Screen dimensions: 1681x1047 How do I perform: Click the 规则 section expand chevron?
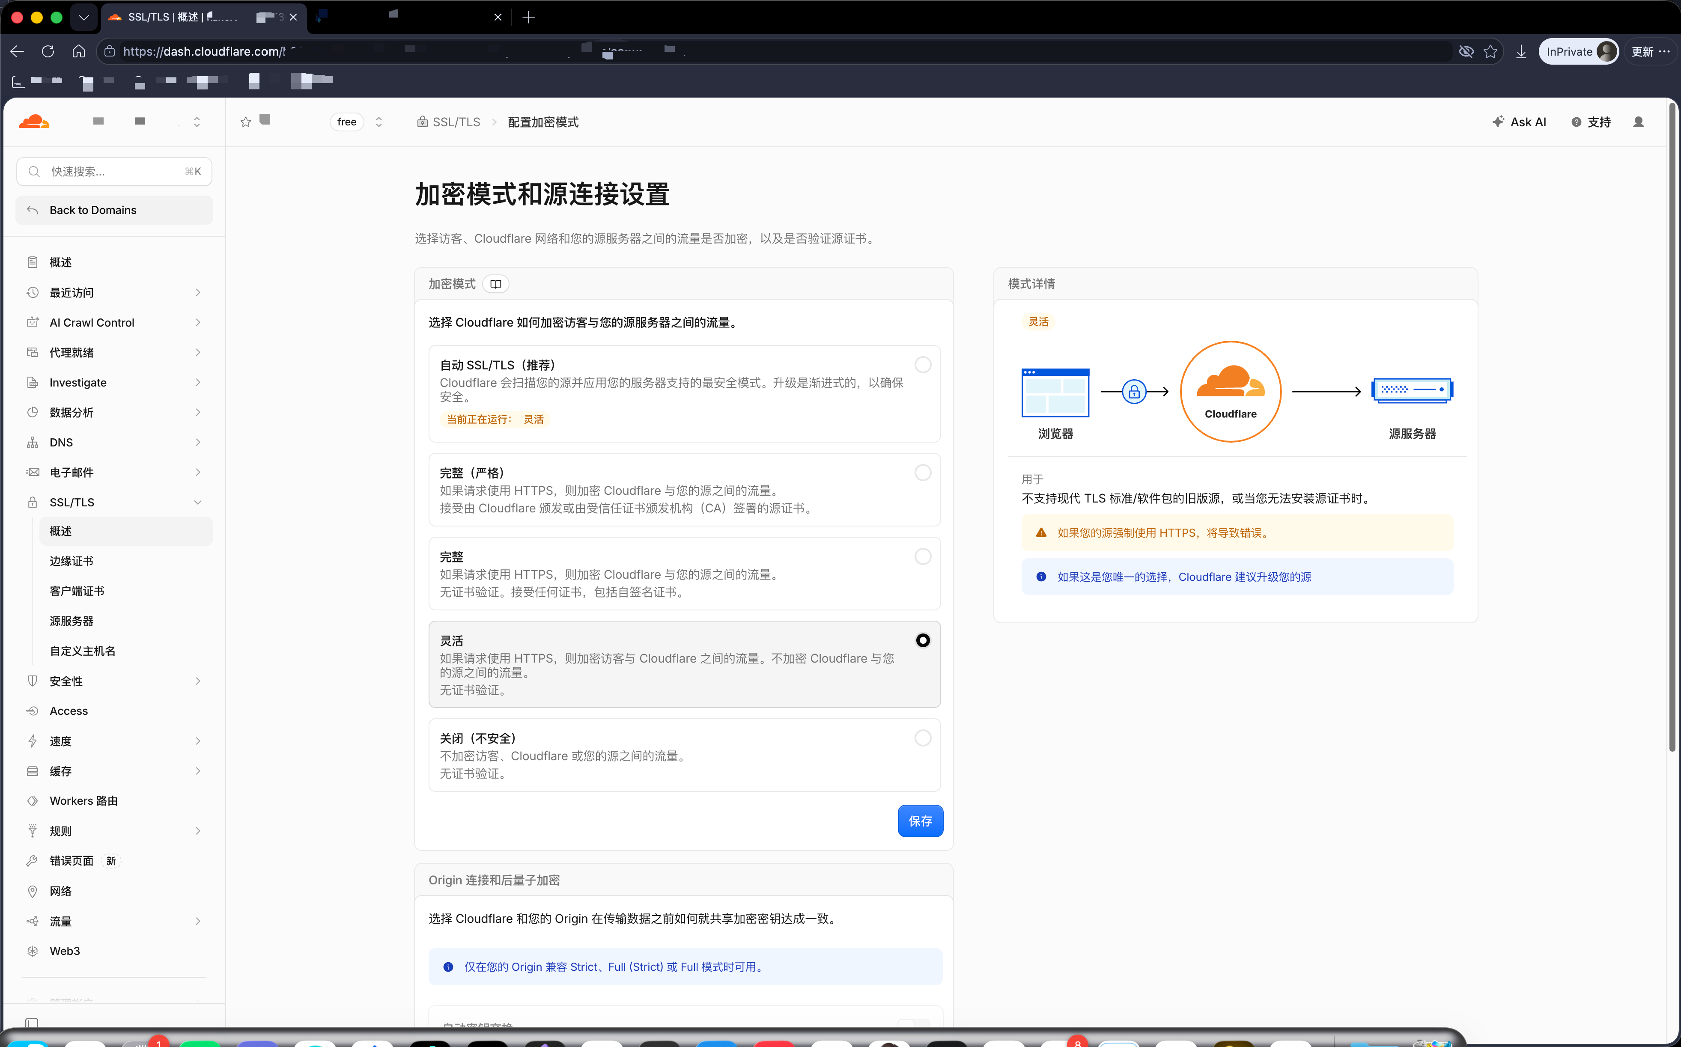(198, 831)
